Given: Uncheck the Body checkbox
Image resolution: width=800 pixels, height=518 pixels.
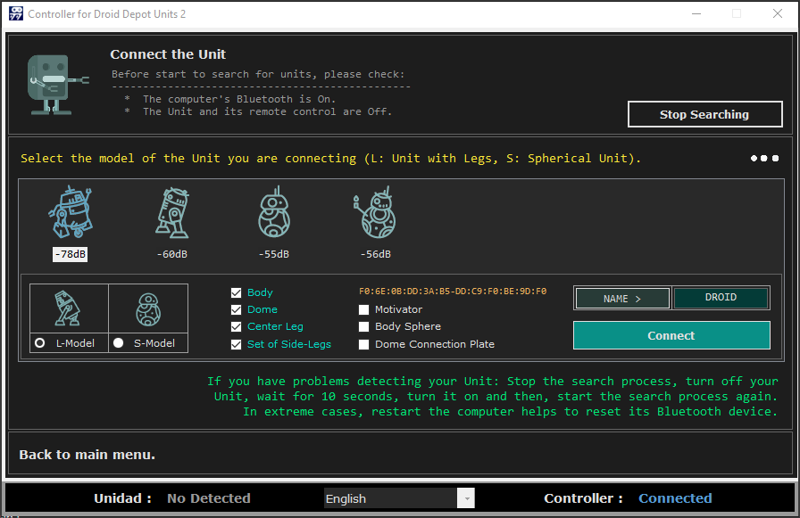Looking at the screenshot, I should [x=237, y=292].
